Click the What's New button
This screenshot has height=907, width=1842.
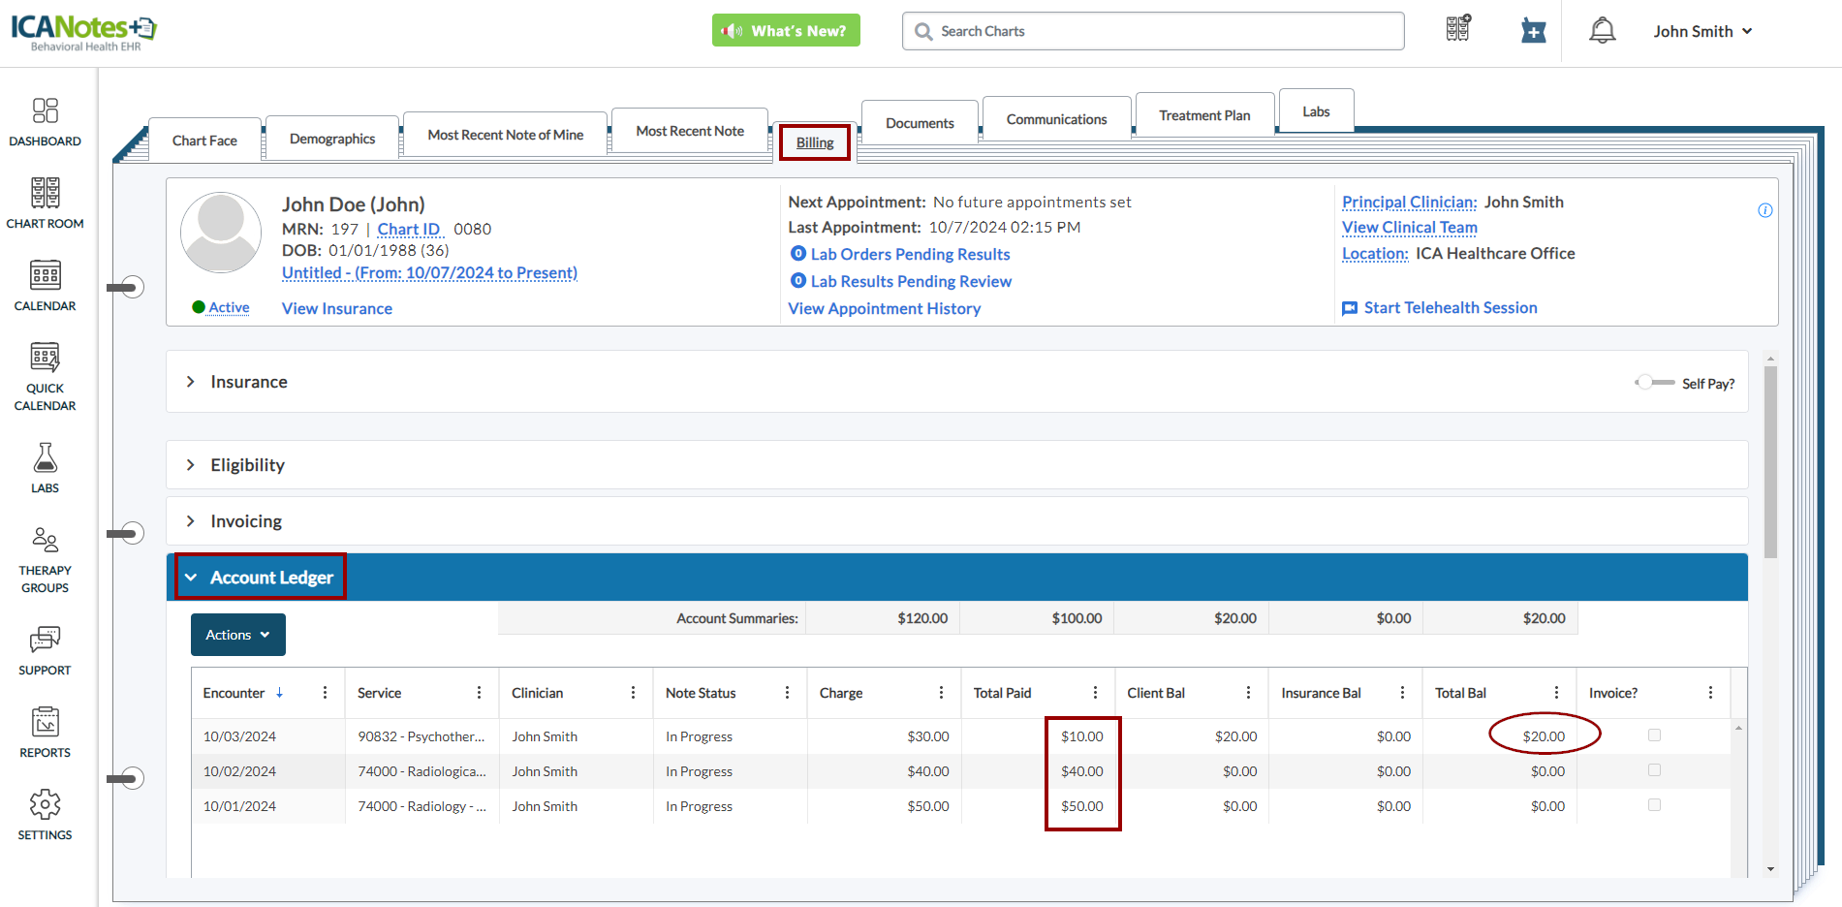[x=786, y=31]
